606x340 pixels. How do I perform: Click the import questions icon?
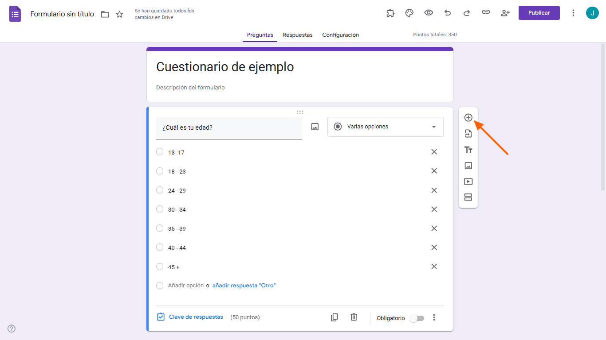pyautogui.click(x=468, y=133)
